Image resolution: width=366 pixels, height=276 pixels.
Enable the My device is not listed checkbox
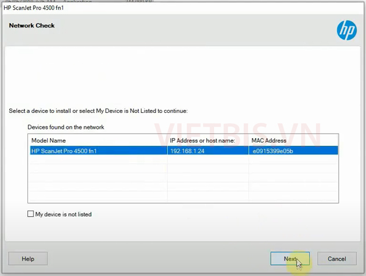coord(30,214)
